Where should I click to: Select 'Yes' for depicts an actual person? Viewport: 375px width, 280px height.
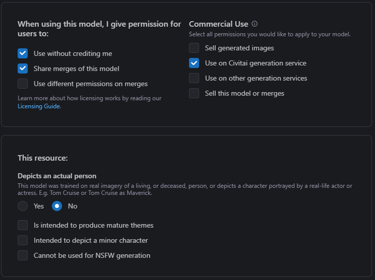click(x=23, y=206)
